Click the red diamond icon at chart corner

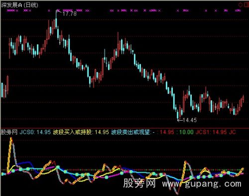tap(241, 5)
